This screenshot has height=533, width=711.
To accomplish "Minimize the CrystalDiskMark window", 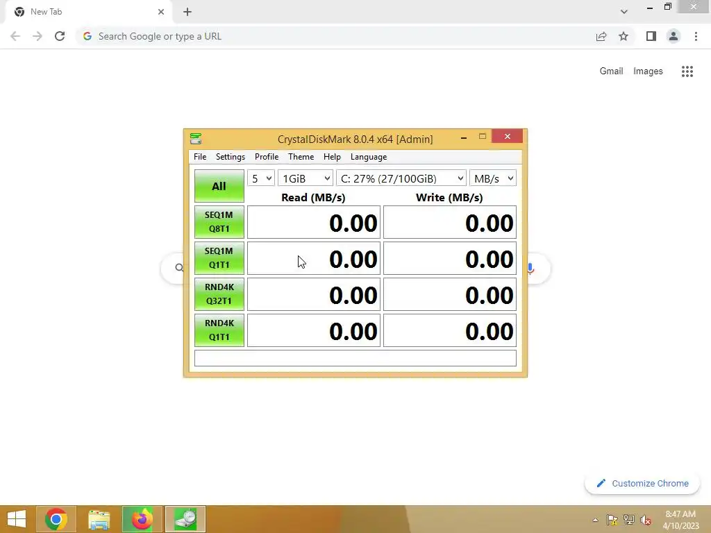I will pos(463,137).
